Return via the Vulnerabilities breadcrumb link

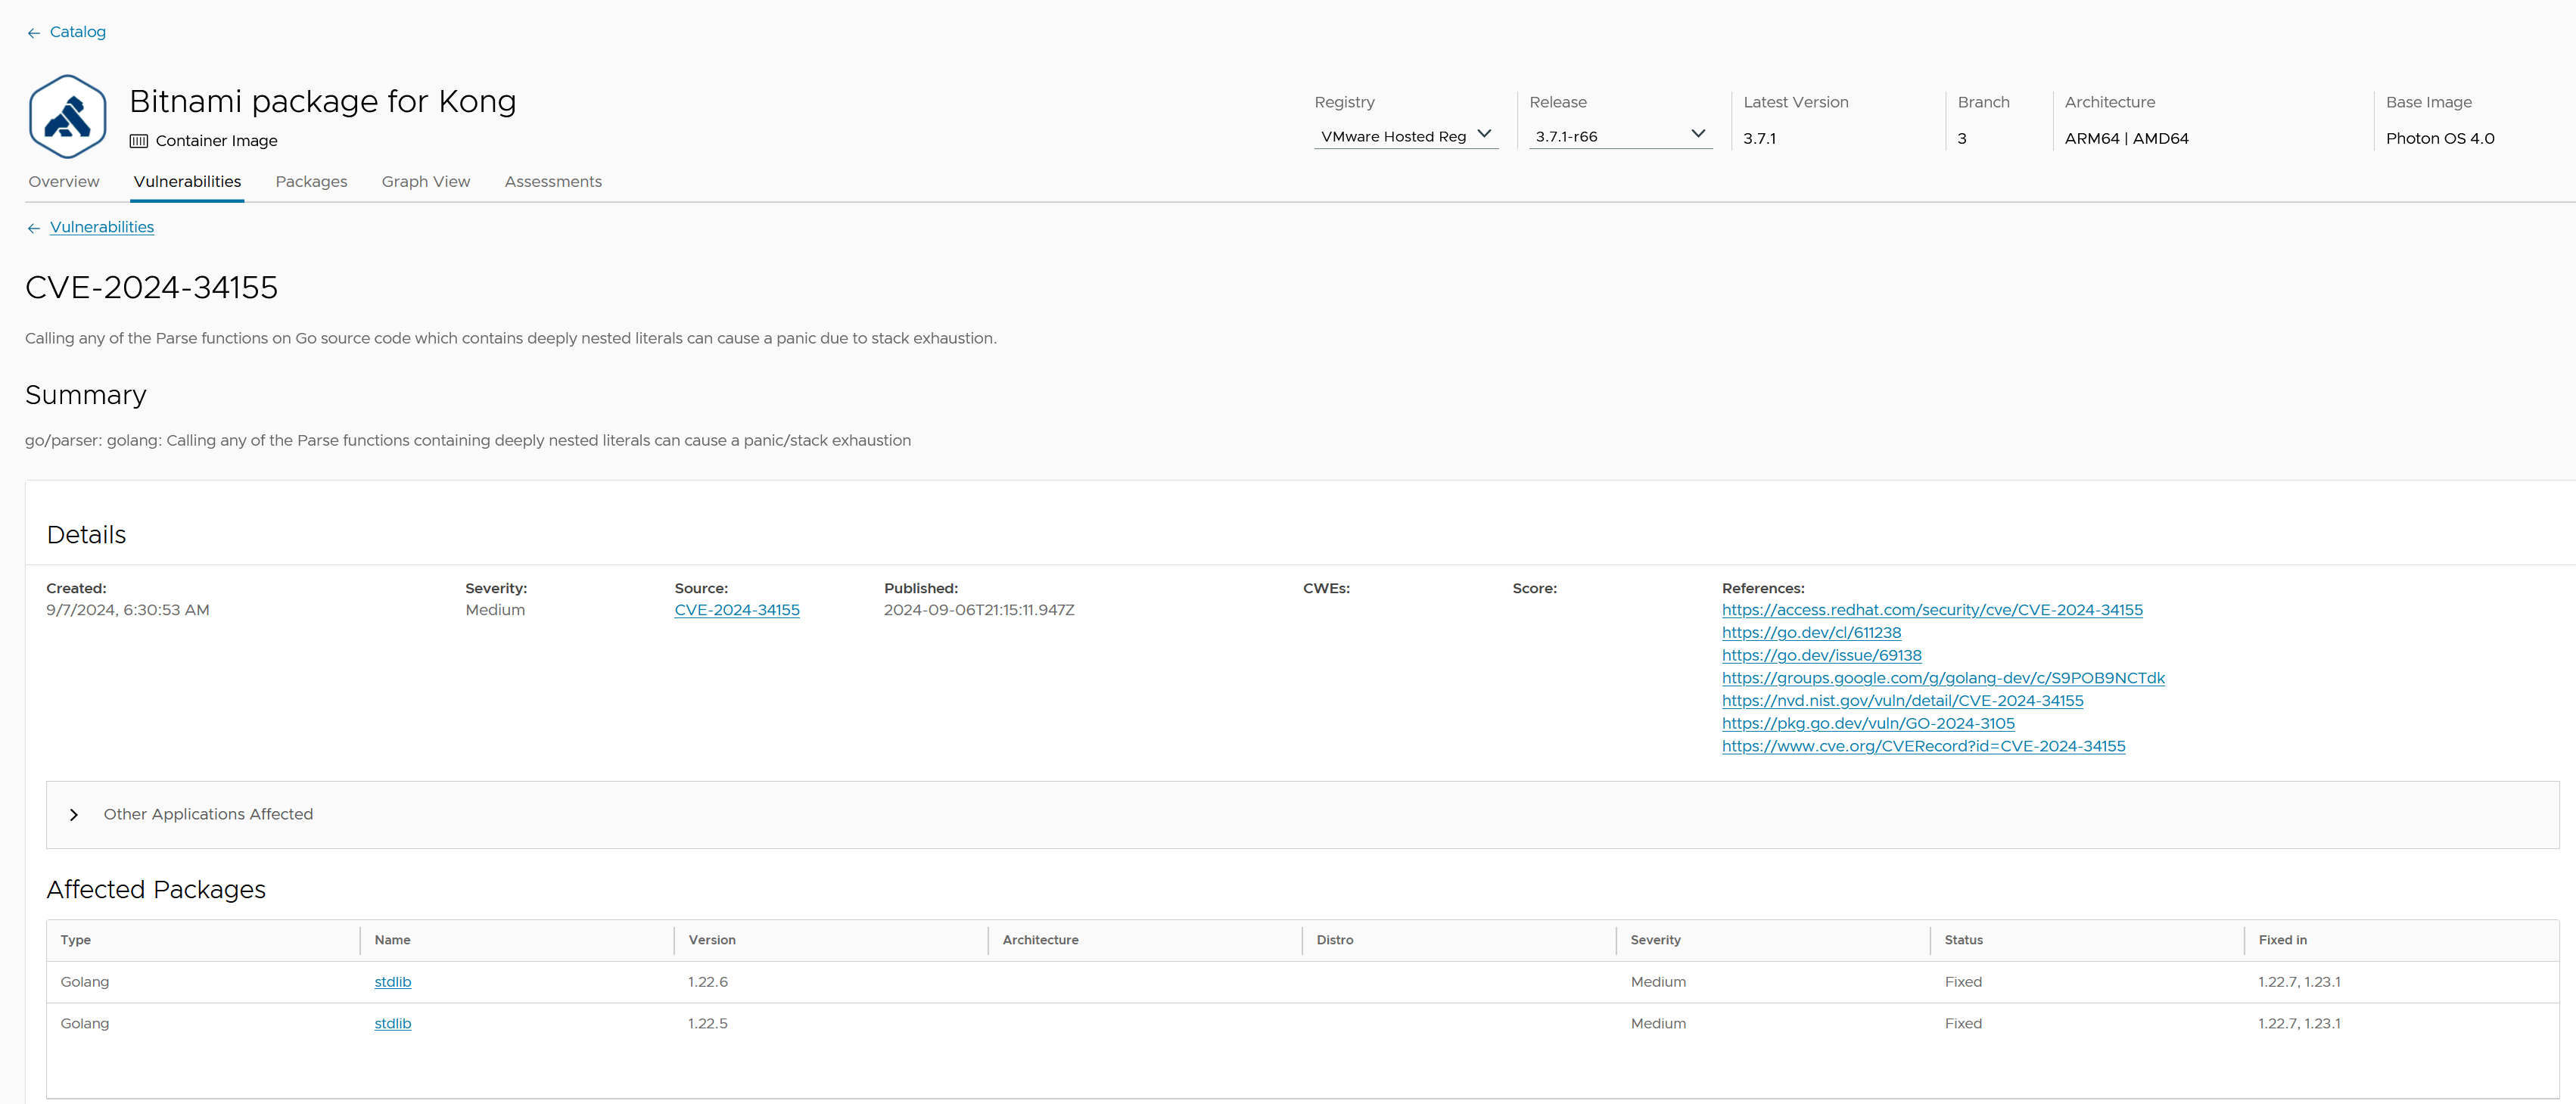pos(102,227)
